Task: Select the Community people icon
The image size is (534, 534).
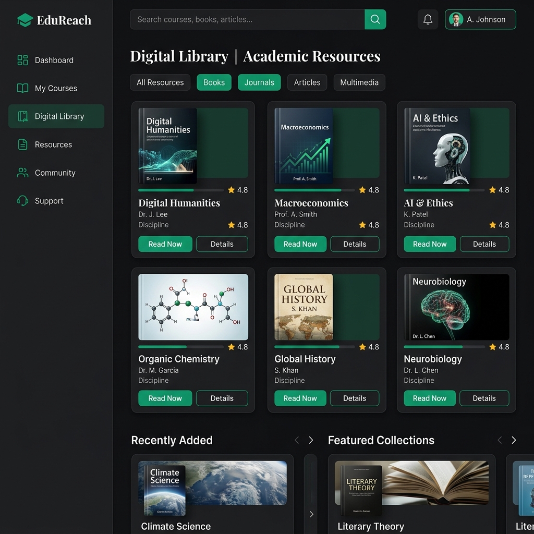Action: point(22,173)
